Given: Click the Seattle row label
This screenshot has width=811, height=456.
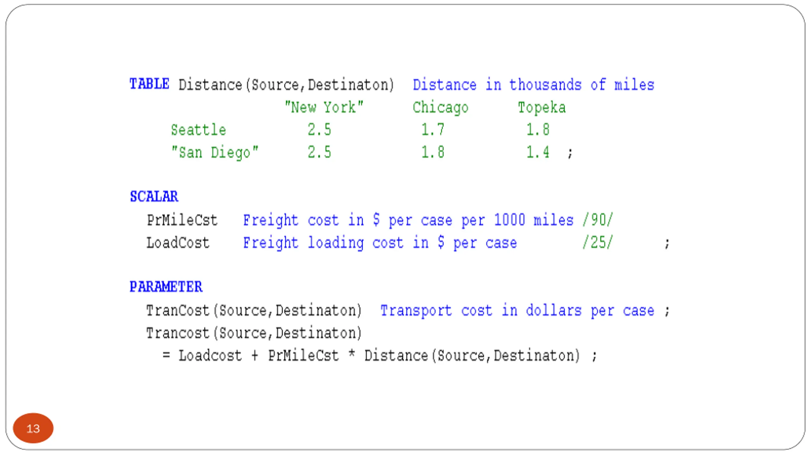Looking at the screenshot, I should pos(198,130).
